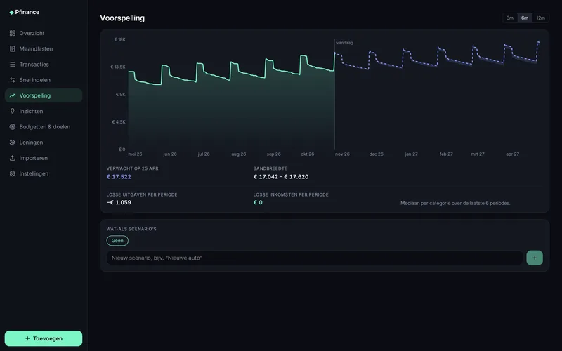The width and height of the screenshot is (562, 351).
Task: Click the Pfinance logo
Action: [25, 12]
